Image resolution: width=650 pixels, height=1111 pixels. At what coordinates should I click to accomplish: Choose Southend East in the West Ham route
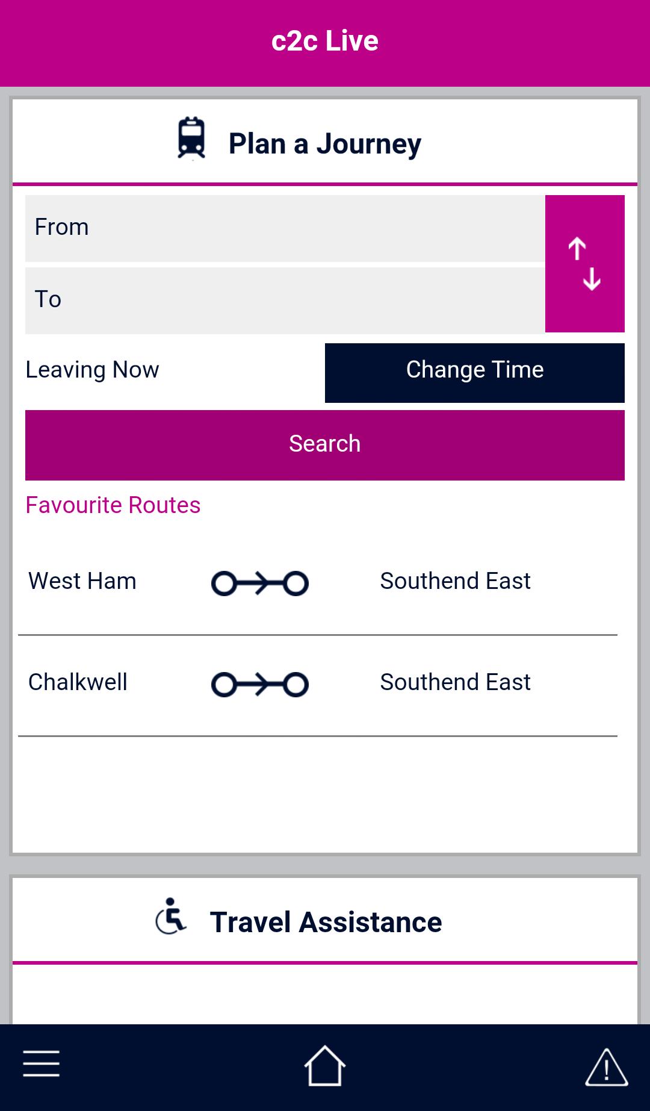pyautogui.click(x=455, y=581)
